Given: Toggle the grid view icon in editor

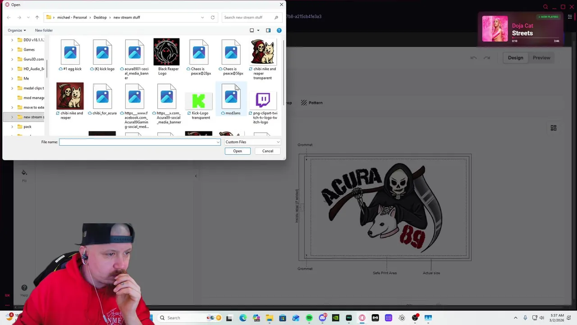Looking at the screenshot, I should 554,128.
